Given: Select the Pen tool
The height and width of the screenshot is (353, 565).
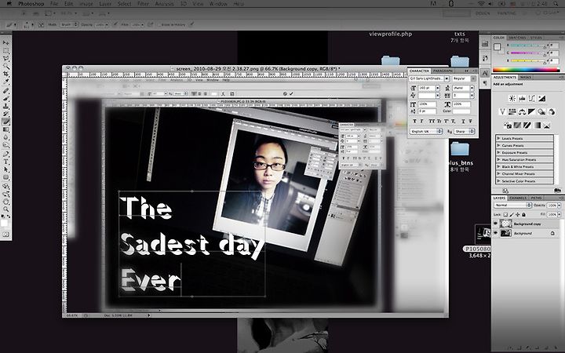Looking at the screenshot, I should coord(6,154).
